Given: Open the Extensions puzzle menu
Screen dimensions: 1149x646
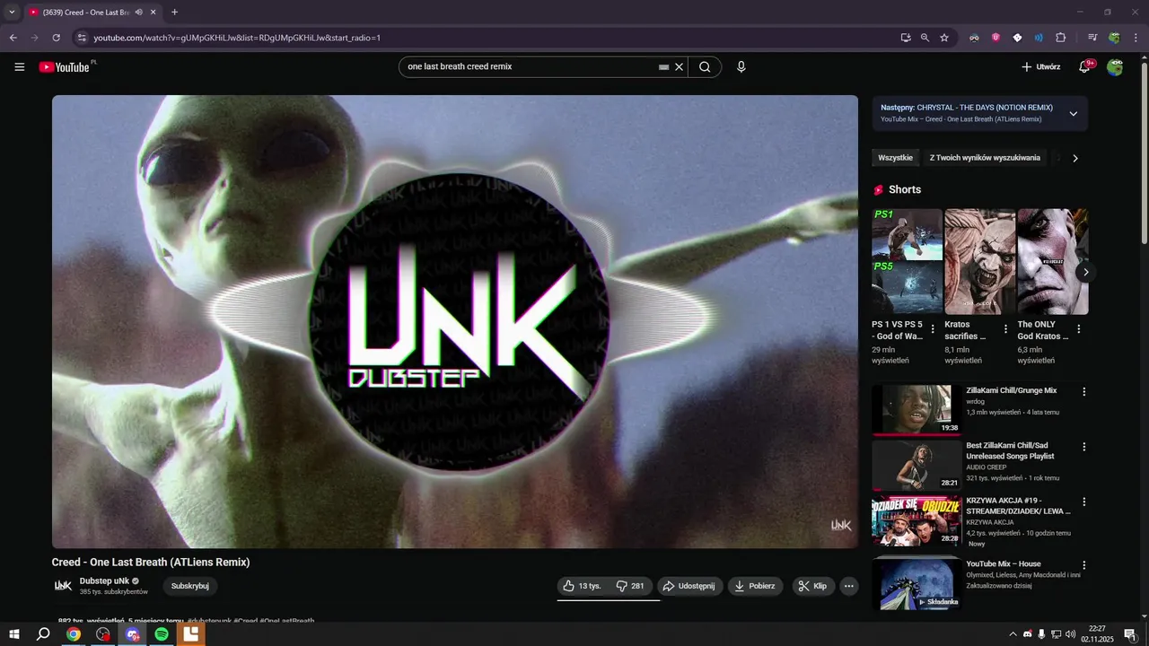Looking at the screenshot, I should click(x=1060, y=38).
